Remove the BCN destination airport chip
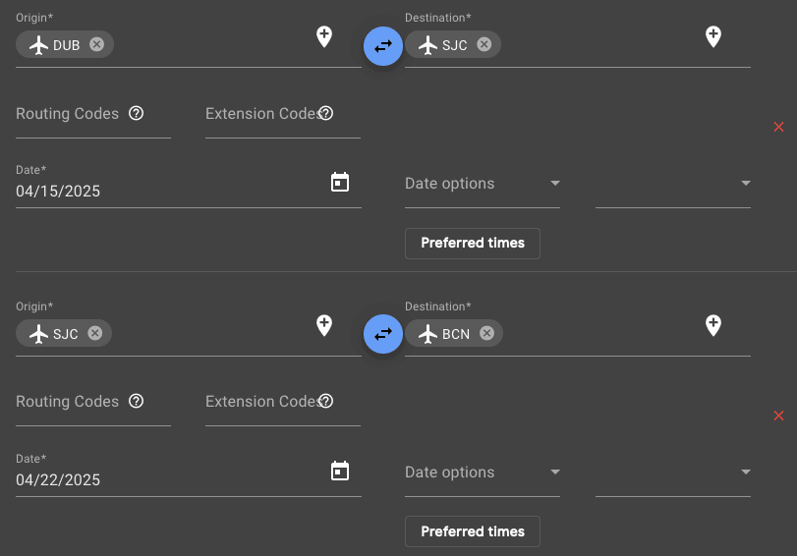Viewport: 797px width, 556px height. pos(485,333)
